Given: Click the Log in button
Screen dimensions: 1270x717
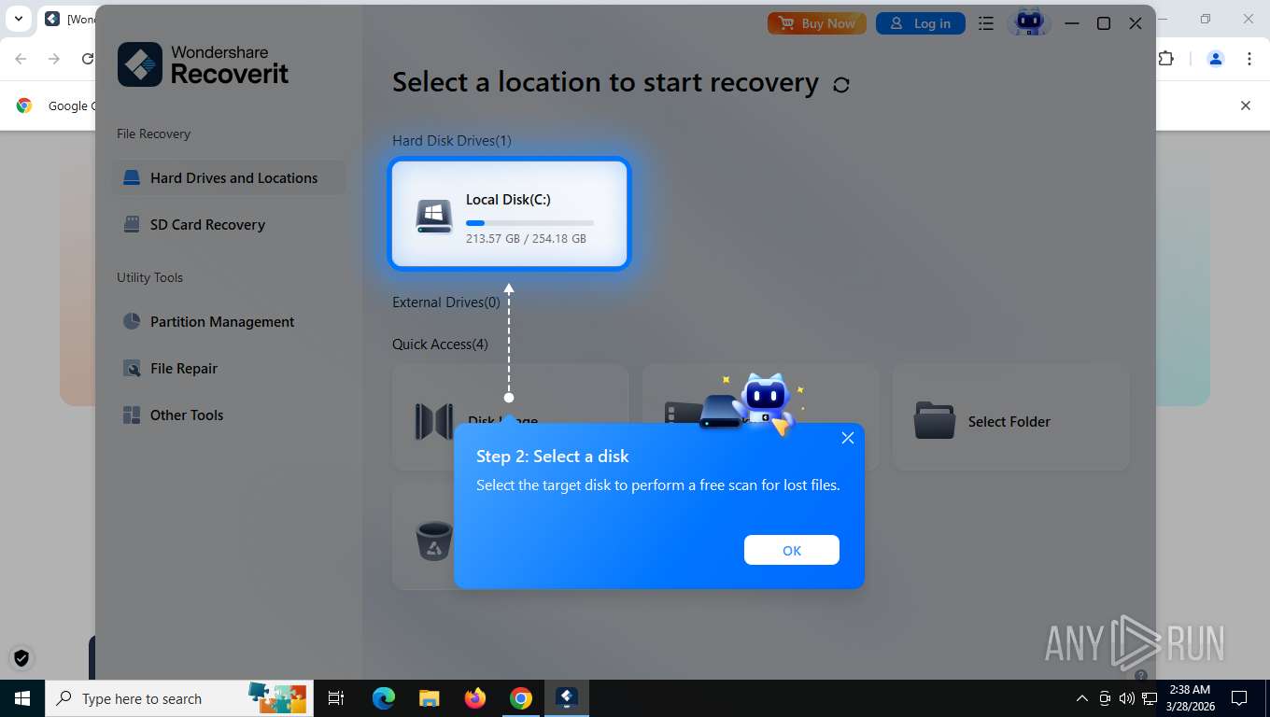Looking at the screenshot, I should (x=920, y=23).
